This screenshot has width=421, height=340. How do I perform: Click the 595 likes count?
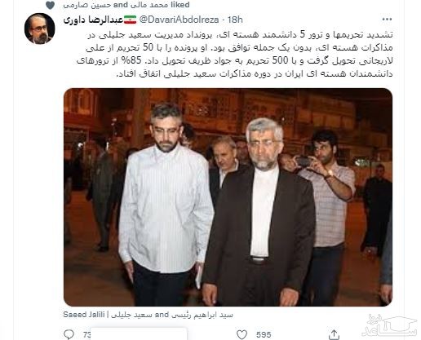(x=264, y=334)
